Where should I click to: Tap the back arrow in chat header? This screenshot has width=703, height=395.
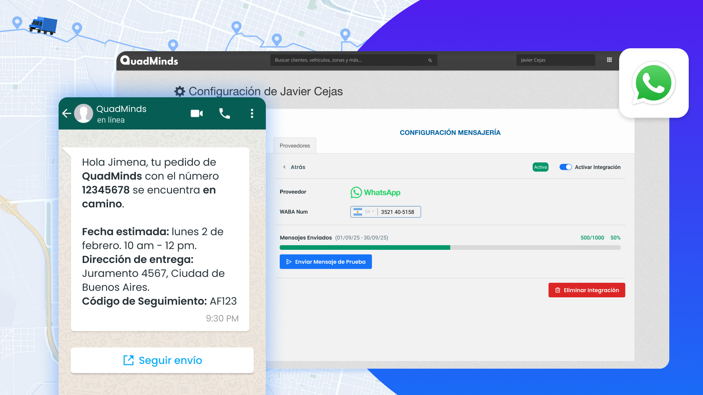(67, 113)
